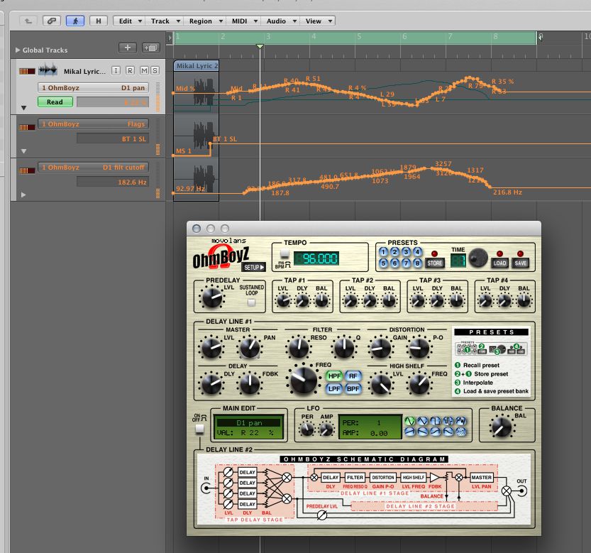This screenshot has width=591, height=553.
Task: Open the Edit menu
Action: coord(130,21)
